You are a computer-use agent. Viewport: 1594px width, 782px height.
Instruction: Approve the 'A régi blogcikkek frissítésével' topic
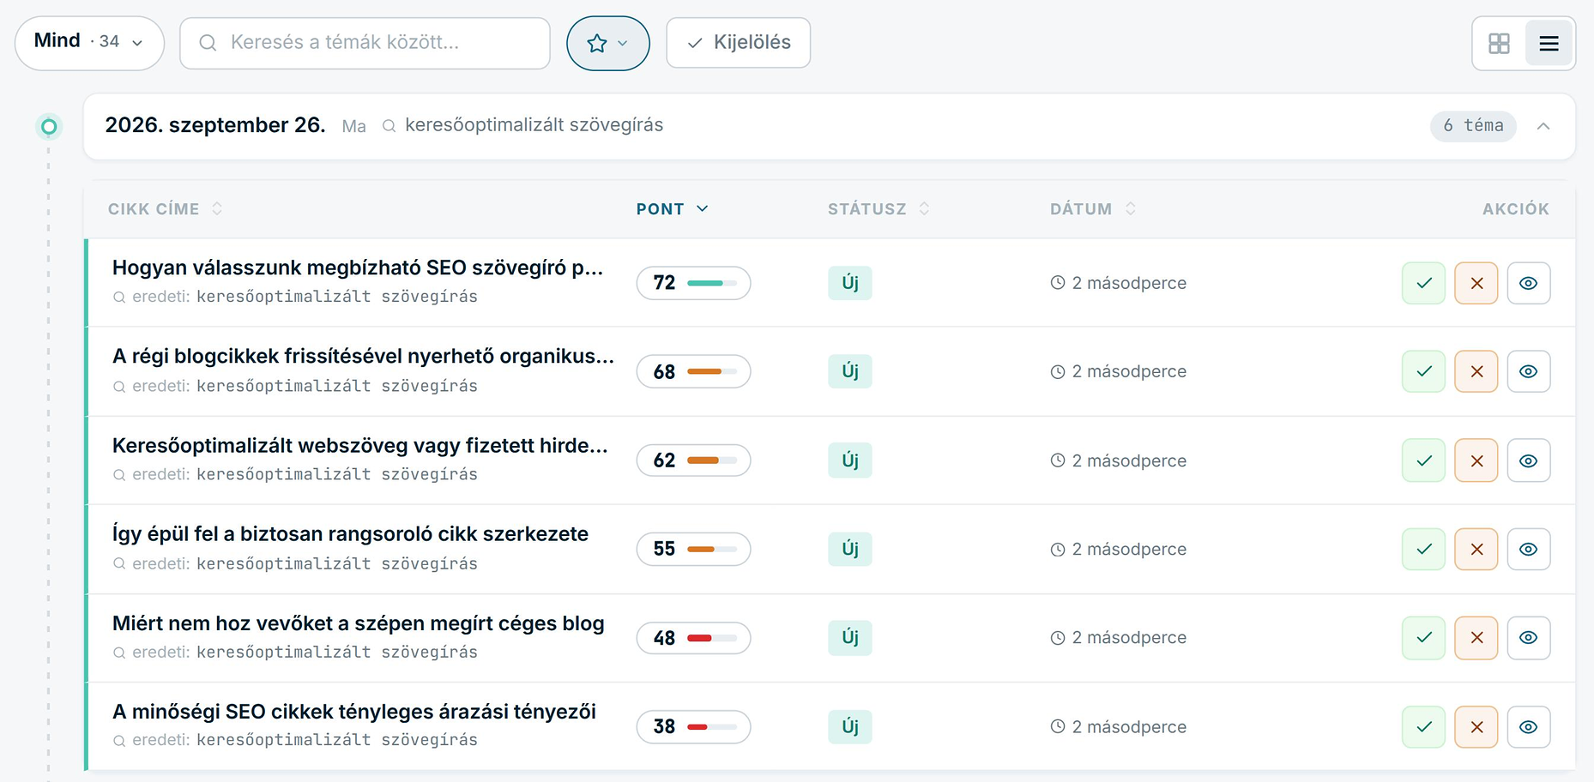tap(1423, 371)
